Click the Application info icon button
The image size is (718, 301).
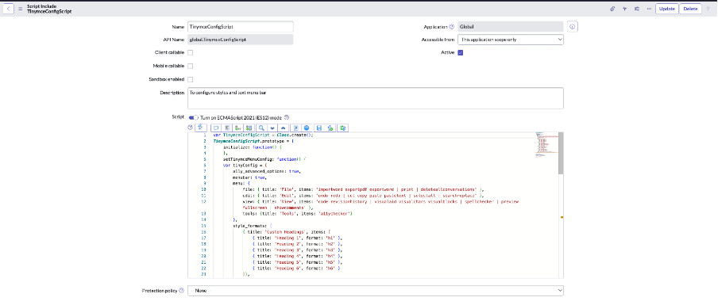pyautogui.click(x=573, y=26)
